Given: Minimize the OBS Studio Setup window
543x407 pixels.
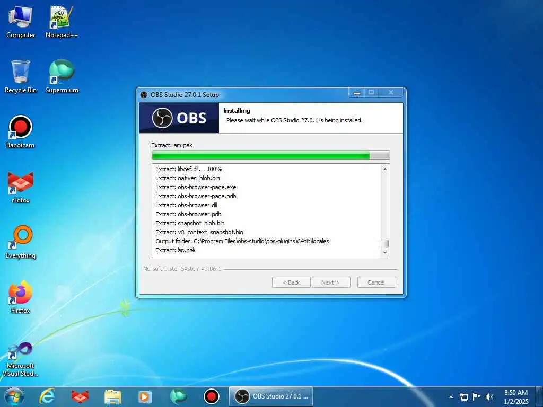Looking at the screenshot, I should (x=357, y=93).
